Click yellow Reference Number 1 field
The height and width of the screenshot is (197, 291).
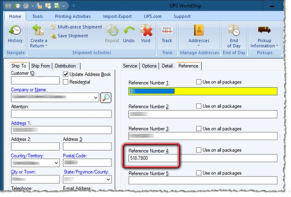coord(203,91)
